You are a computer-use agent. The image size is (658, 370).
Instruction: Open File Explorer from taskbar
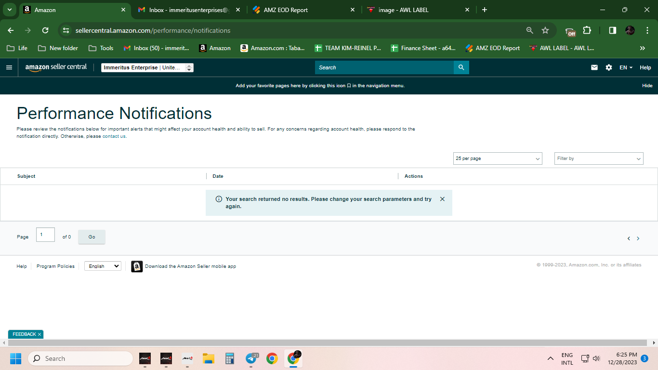point(208,358)
